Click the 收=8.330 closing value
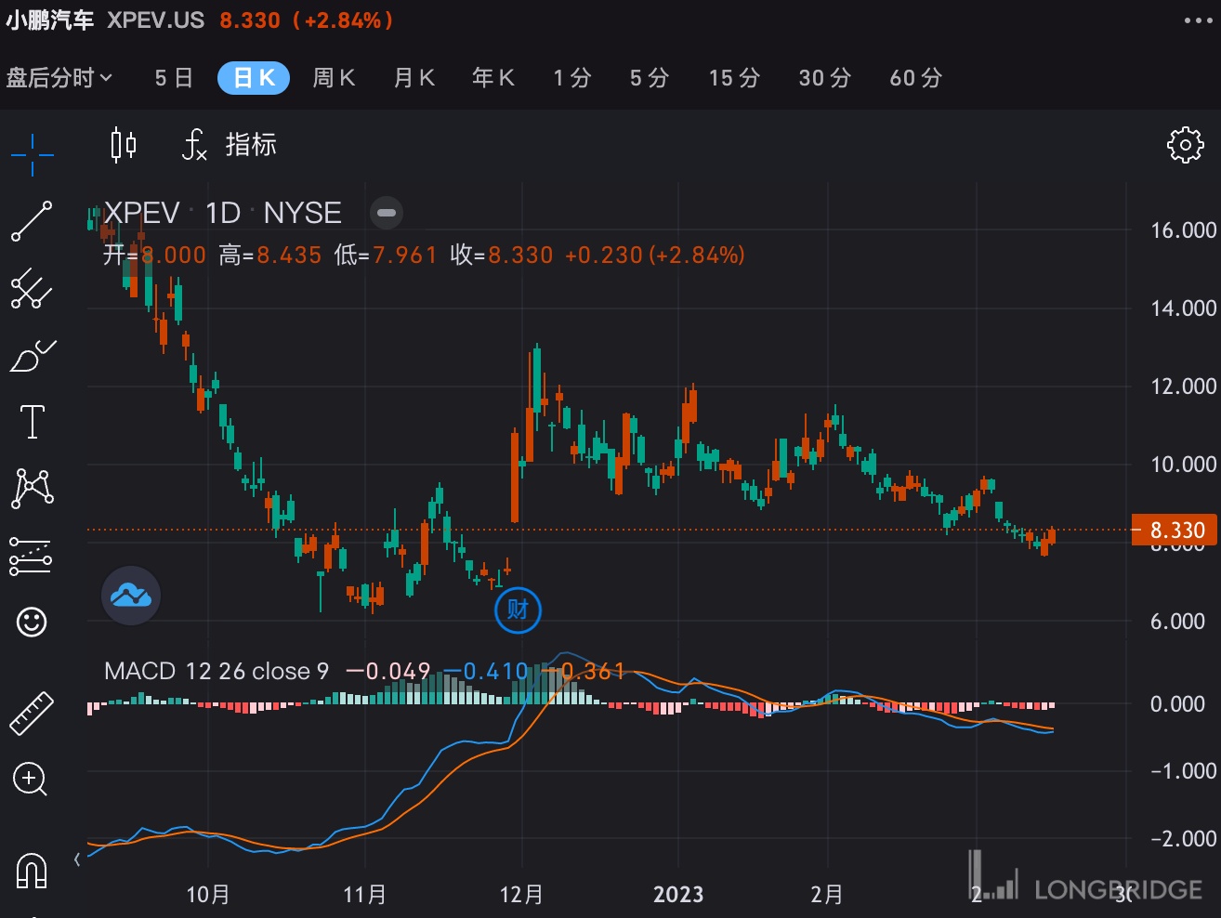The height and width of the screenshot is (918, 1221). [x=502, y=256]
